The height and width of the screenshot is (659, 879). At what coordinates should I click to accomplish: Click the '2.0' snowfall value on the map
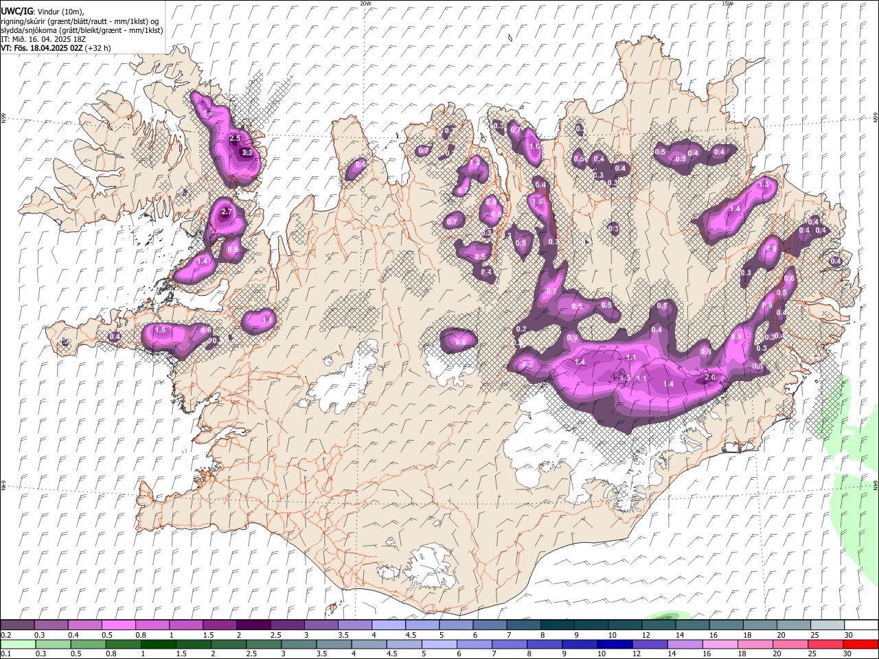710,377
